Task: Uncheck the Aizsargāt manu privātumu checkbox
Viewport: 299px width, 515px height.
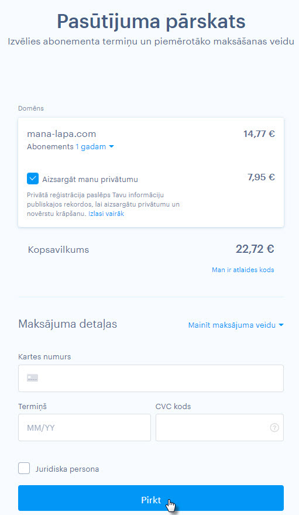Action: (x=33, y=178)
